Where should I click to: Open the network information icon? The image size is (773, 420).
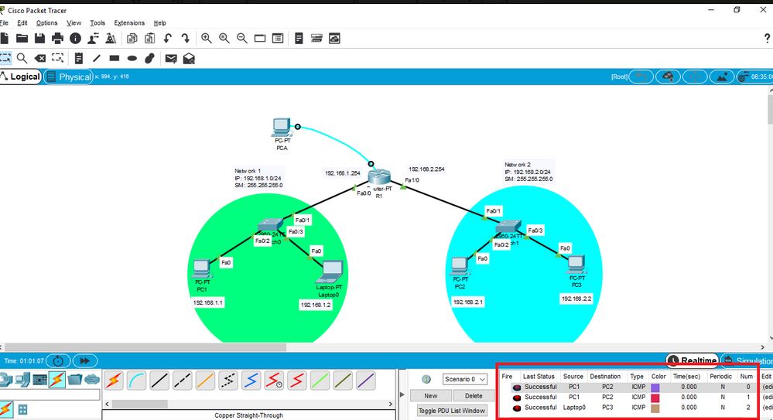pyautogui.click(x=75, y=39)
